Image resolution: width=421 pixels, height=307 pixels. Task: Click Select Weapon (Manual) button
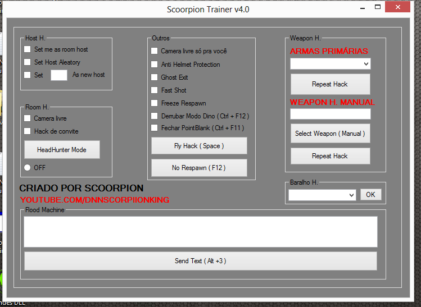[331, 134]
